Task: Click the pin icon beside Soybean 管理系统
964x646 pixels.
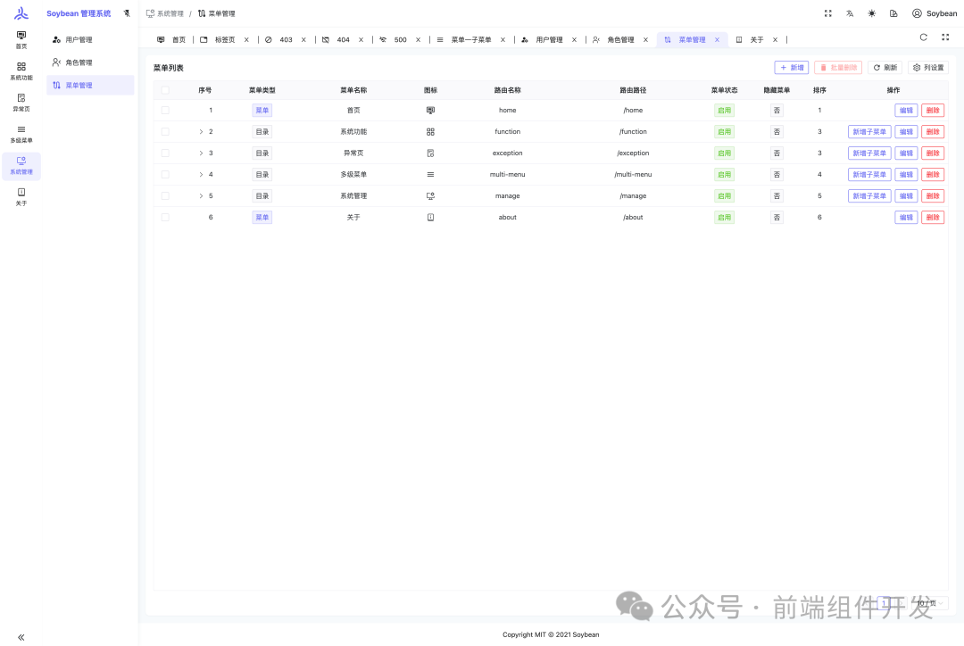Action: 127,13
